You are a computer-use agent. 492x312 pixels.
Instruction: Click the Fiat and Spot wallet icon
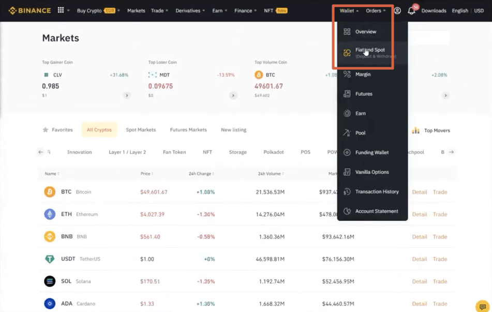click(347, 53)
